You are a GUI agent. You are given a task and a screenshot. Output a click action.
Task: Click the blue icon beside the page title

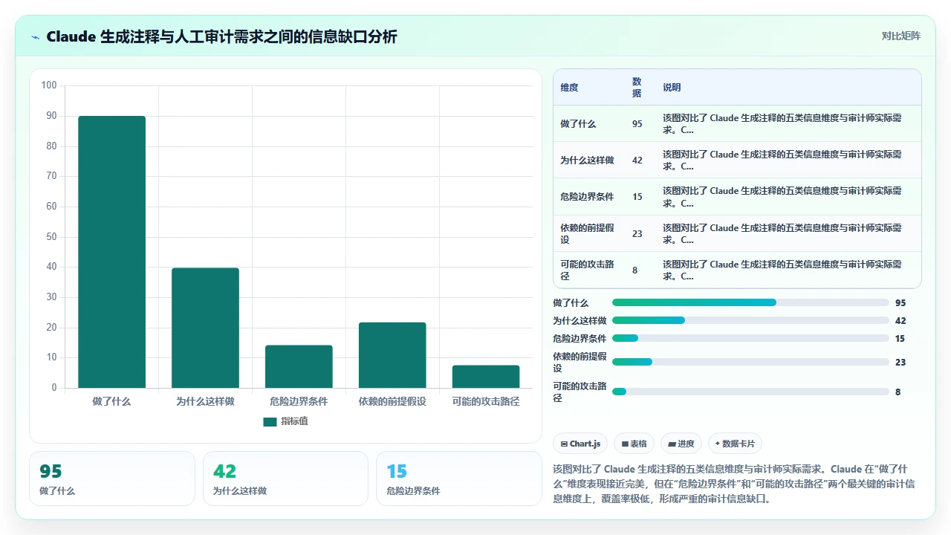pos(36,36)
